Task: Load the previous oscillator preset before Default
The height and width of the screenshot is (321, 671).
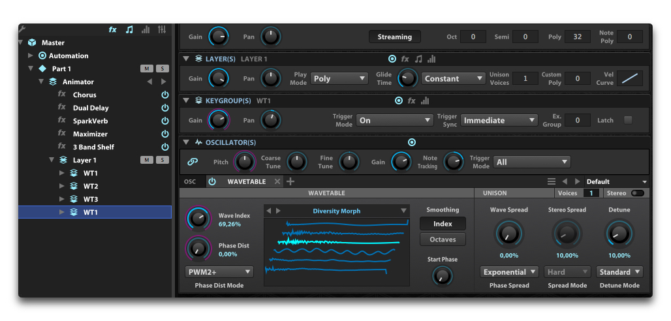Action: pyautogui.click(x=565, y=181)
